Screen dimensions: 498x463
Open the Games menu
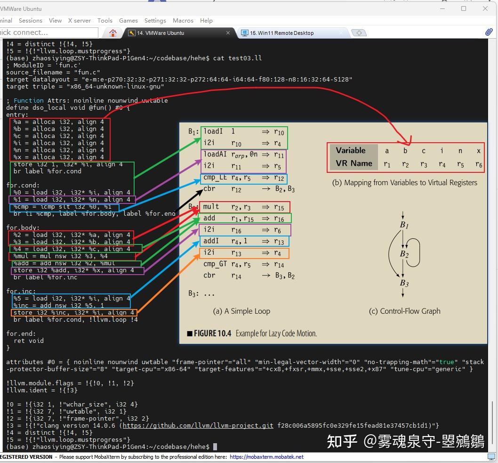pyautogui.click(x=128, y=21)
